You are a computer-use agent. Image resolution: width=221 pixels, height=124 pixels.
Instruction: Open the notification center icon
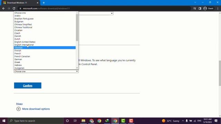click(x=216, y=121)
